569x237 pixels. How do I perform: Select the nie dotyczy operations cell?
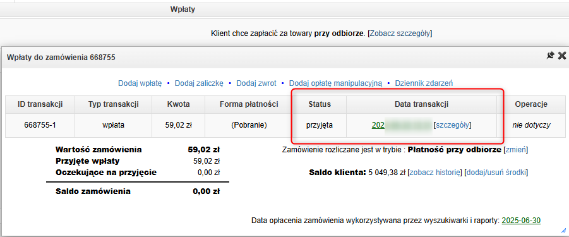coord(531,125)
